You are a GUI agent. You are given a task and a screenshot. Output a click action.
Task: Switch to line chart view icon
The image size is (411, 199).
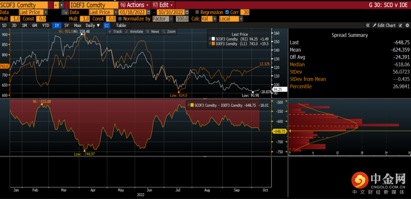pos(107,25)
